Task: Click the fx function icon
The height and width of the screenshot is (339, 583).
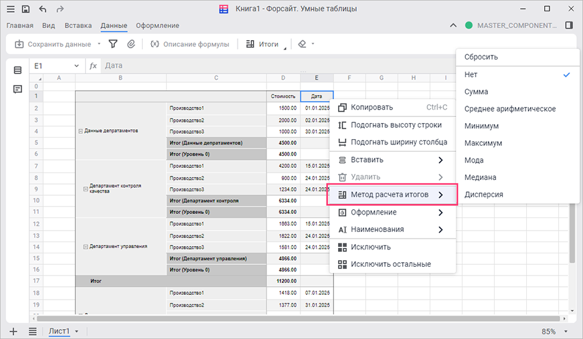Action: 93,66
